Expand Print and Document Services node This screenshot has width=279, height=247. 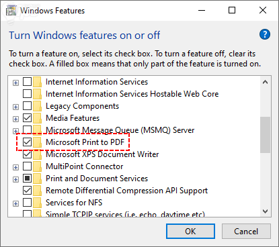(15, 180)
